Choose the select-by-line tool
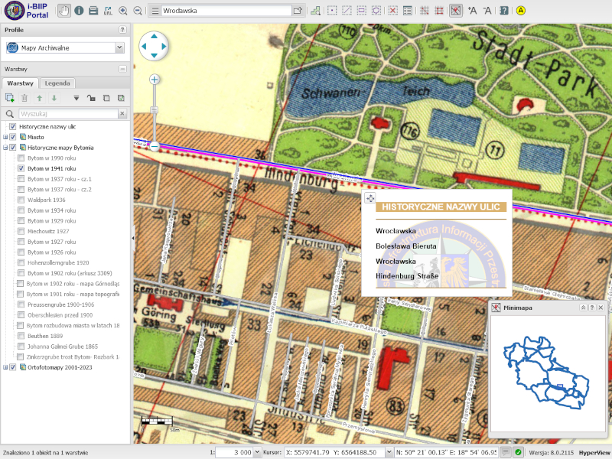This screenshot has height=459, width=612. (347, 11)
